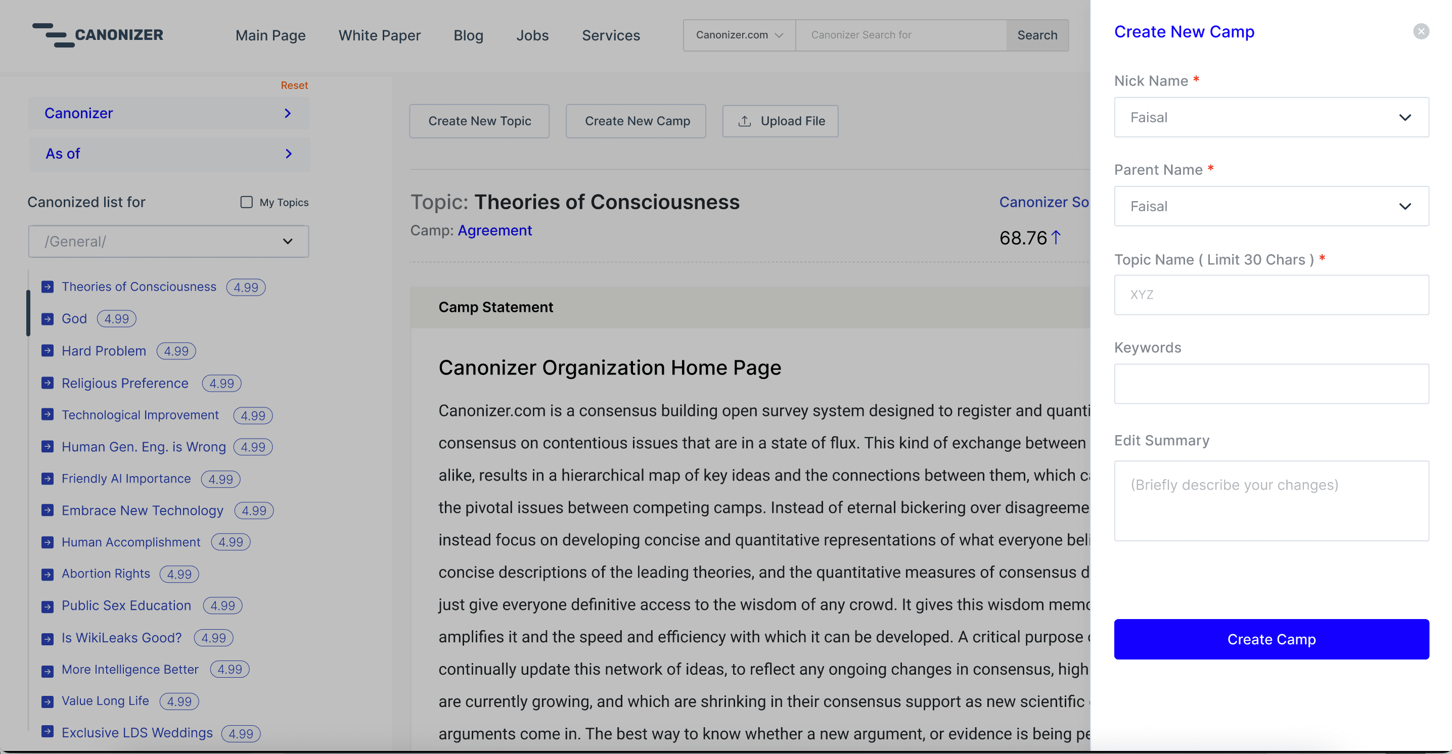Click the Search button
The image size is (1452, 754).
point(1037,35)
